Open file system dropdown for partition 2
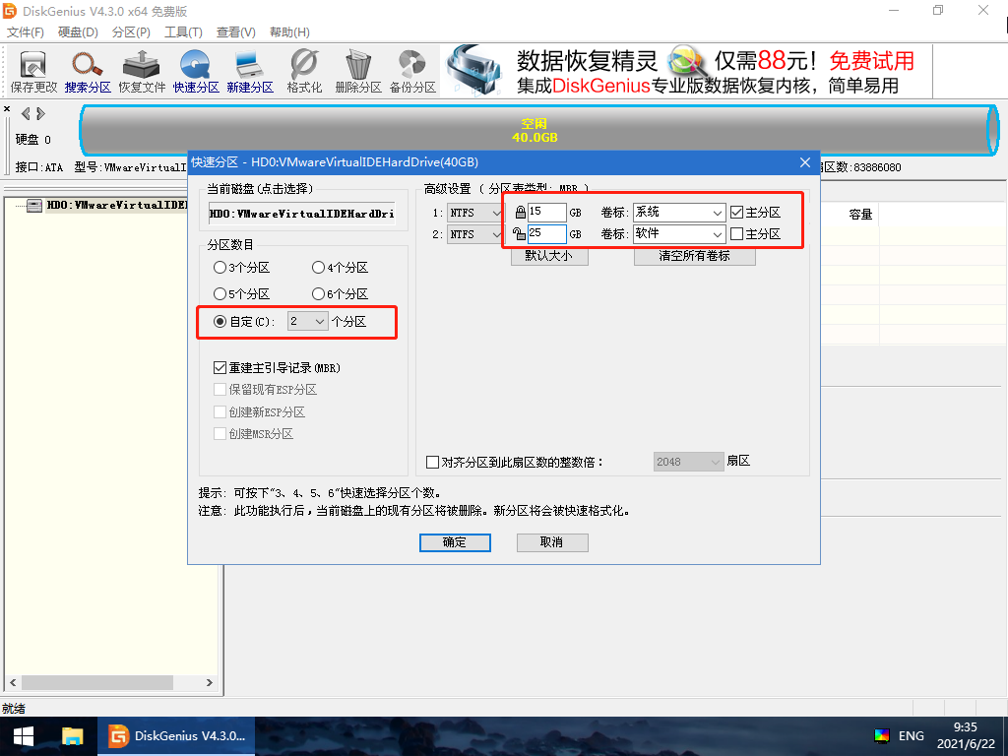The height and width of the screenshot is (756, 1008). point(475,234)
